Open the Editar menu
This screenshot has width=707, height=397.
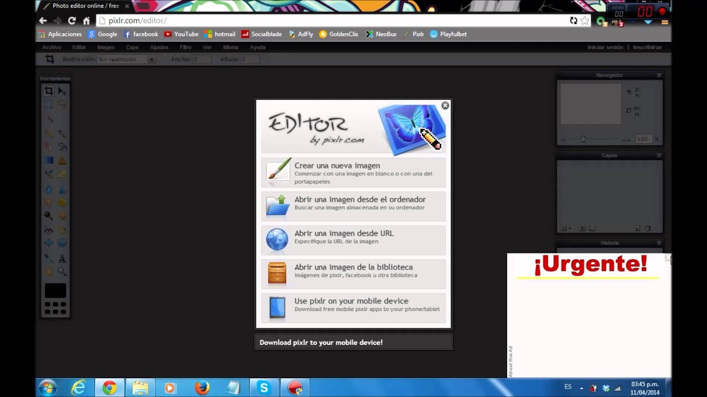79,47
